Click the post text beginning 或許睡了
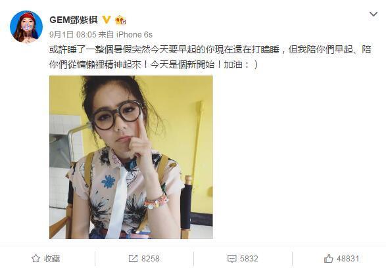Screen dimensions: 386x268 pyautogui.click(x=210, y=50)
